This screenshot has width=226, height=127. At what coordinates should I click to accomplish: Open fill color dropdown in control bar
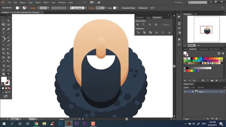pyautogui.click(x=20, y=8)
